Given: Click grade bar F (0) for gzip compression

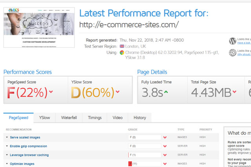Looking at the screenshot, I should [145, 146].
